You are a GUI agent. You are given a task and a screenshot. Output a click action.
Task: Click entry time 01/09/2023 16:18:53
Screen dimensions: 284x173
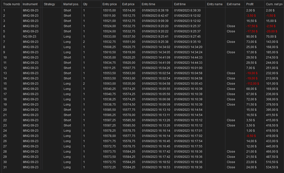pos(156,167)
